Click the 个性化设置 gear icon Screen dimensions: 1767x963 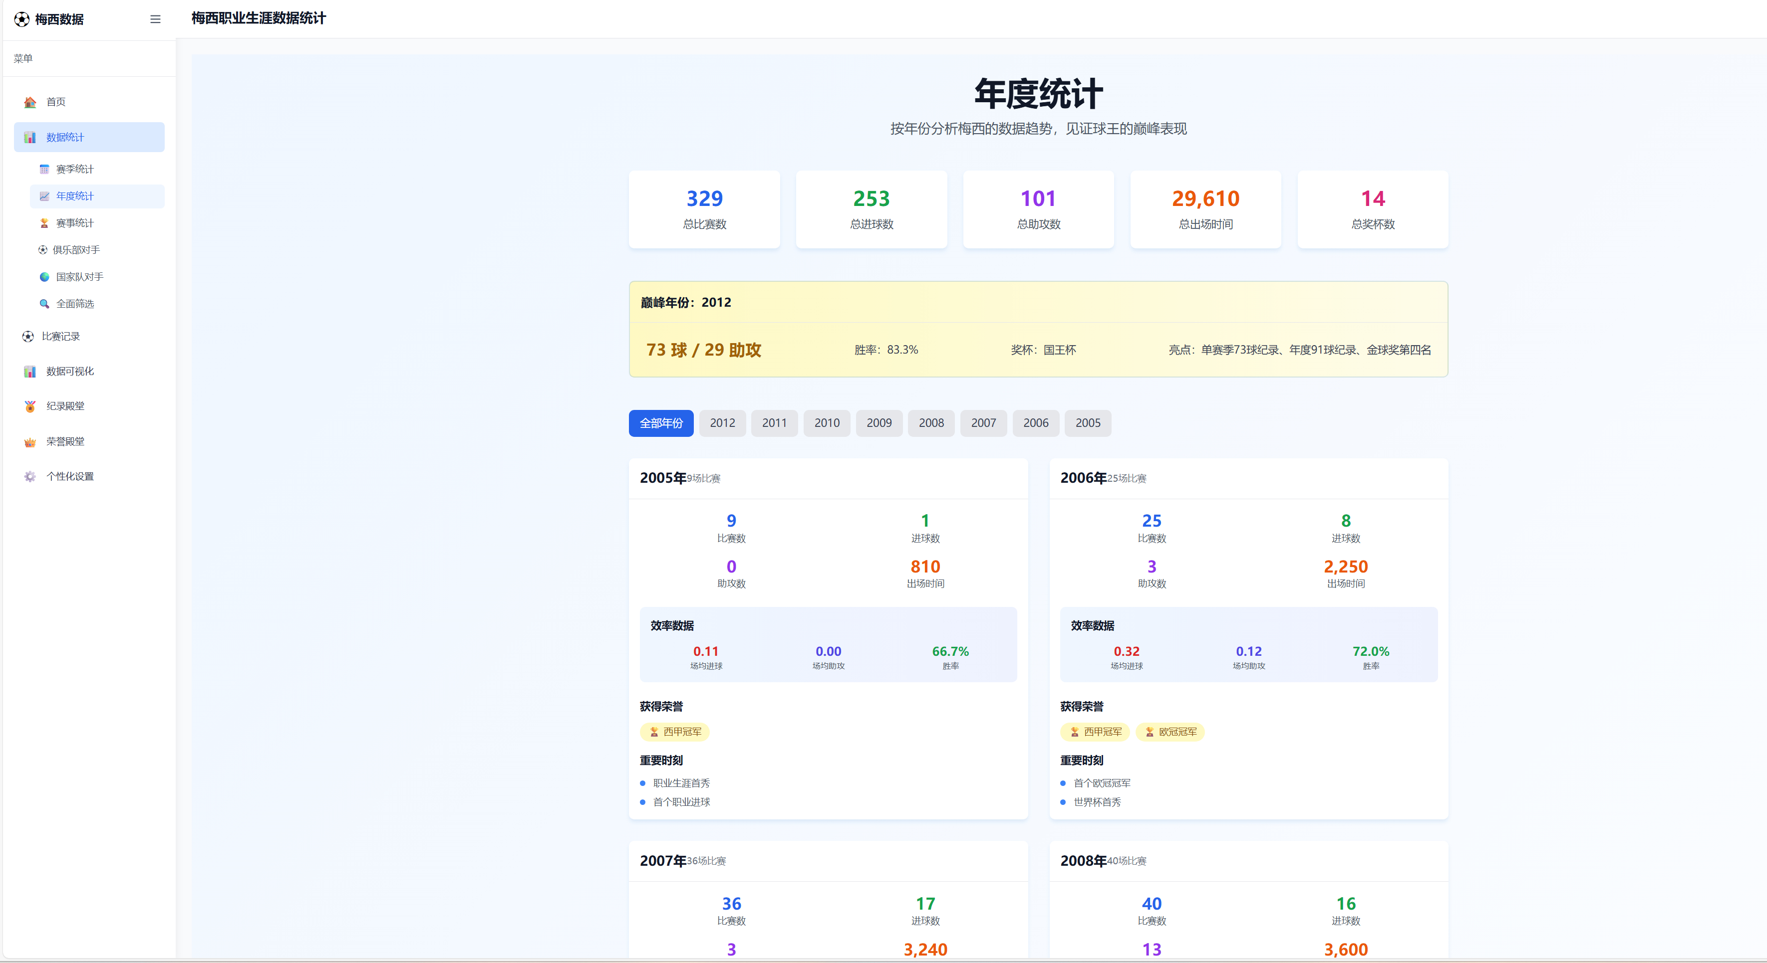[x=30, y=476]
